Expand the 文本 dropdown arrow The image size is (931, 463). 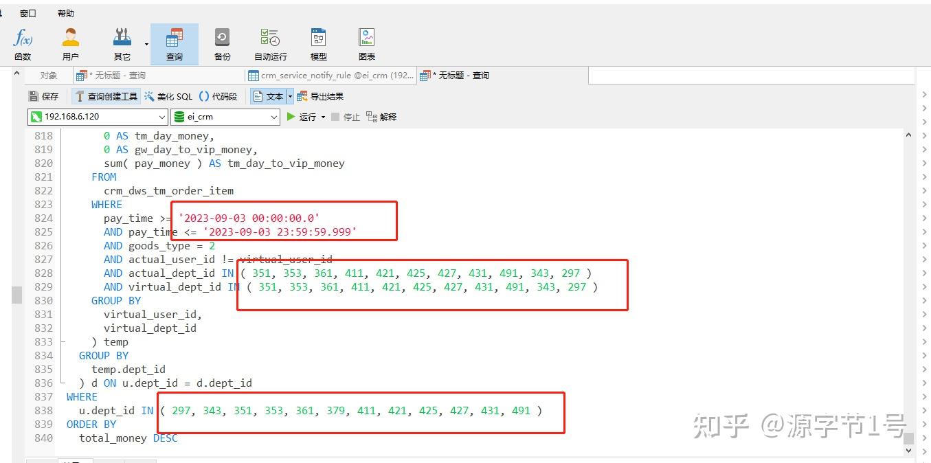click(x=290, y=96)
